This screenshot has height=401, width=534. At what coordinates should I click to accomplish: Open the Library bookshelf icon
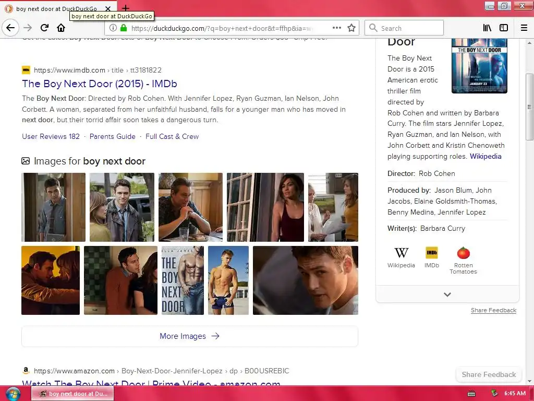(x=487, y=28)
